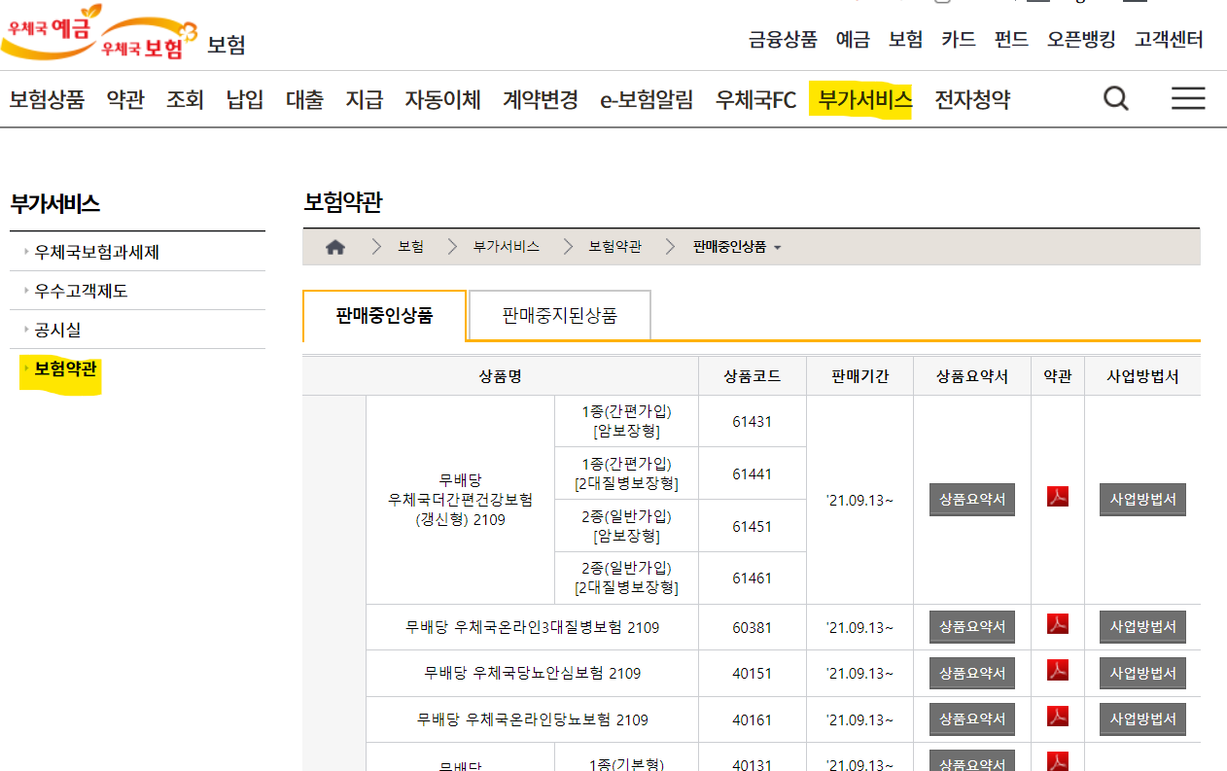Open the 조회 menu
The width and height of the screenshot is (1227, 771).
point(185,99)
